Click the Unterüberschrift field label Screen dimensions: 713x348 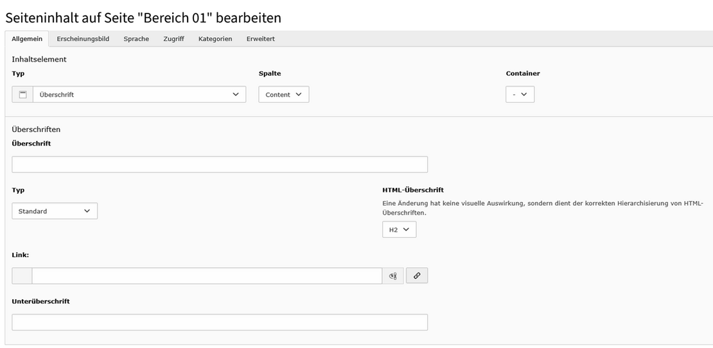click(x=40, y=301)
